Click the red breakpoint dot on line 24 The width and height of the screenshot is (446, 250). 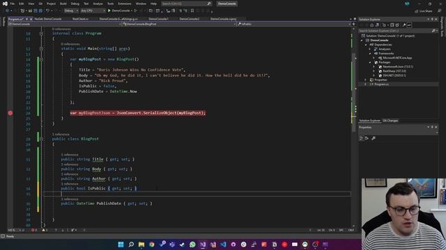(x=10, y=113)
